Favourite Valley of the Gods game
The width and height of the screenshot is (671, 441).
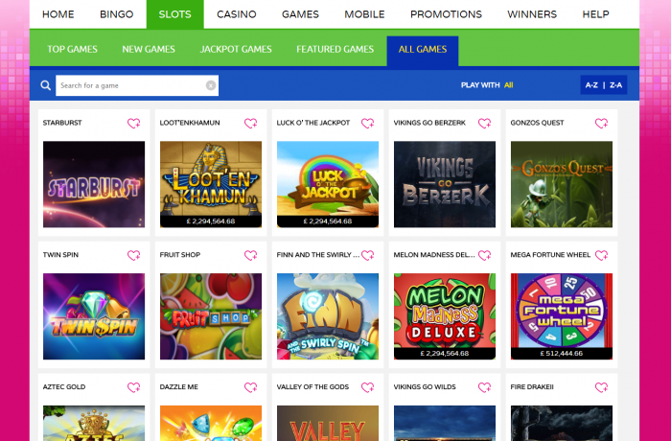367,387
